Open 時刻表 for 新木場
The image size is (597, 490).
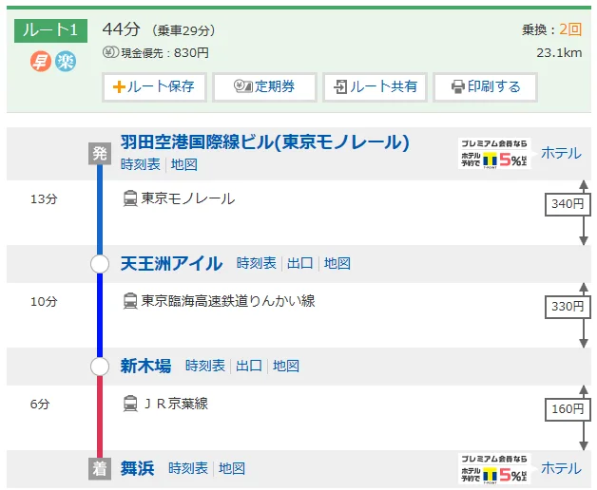(205, 366)
